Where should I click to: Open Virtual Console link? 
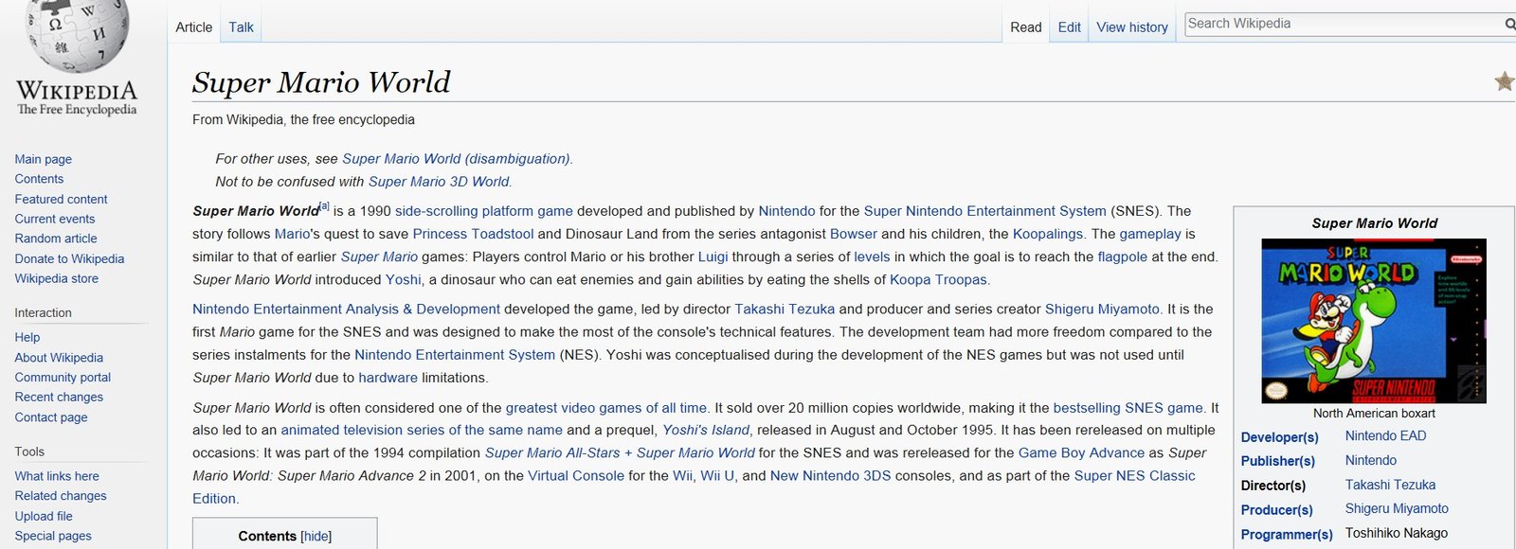[x=576, y=475]
